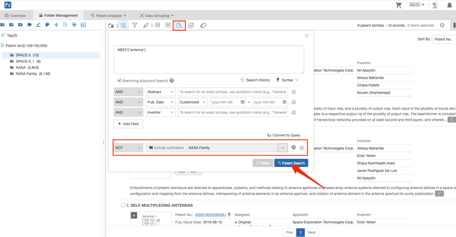Switch to the Folder Management tab
The height and width of the screenshot is (237, 456).
click(x=58, y=15)
